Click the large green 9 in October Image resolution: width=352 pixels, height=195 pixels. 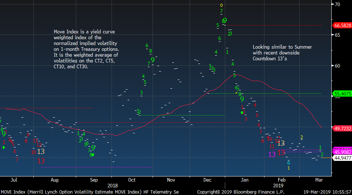coord(153,60)
